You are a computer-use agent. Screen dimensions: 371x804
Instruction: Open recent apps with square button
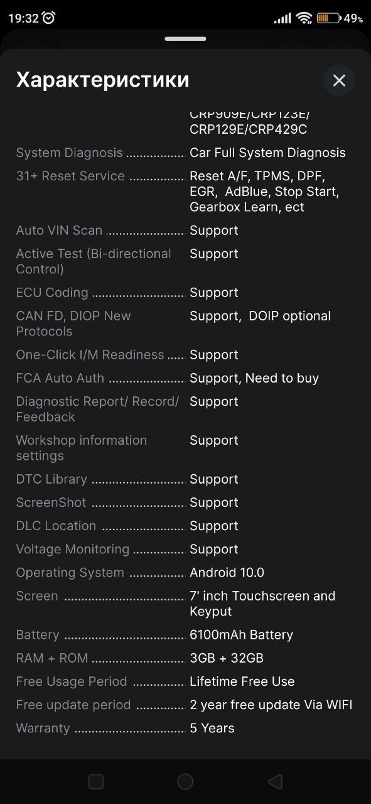(x=96, y=781)
